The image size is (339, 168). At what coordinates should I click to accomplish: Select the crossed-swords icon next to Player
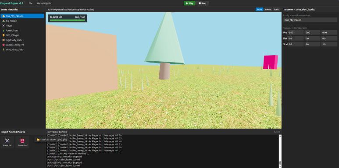tap(4, 26)
